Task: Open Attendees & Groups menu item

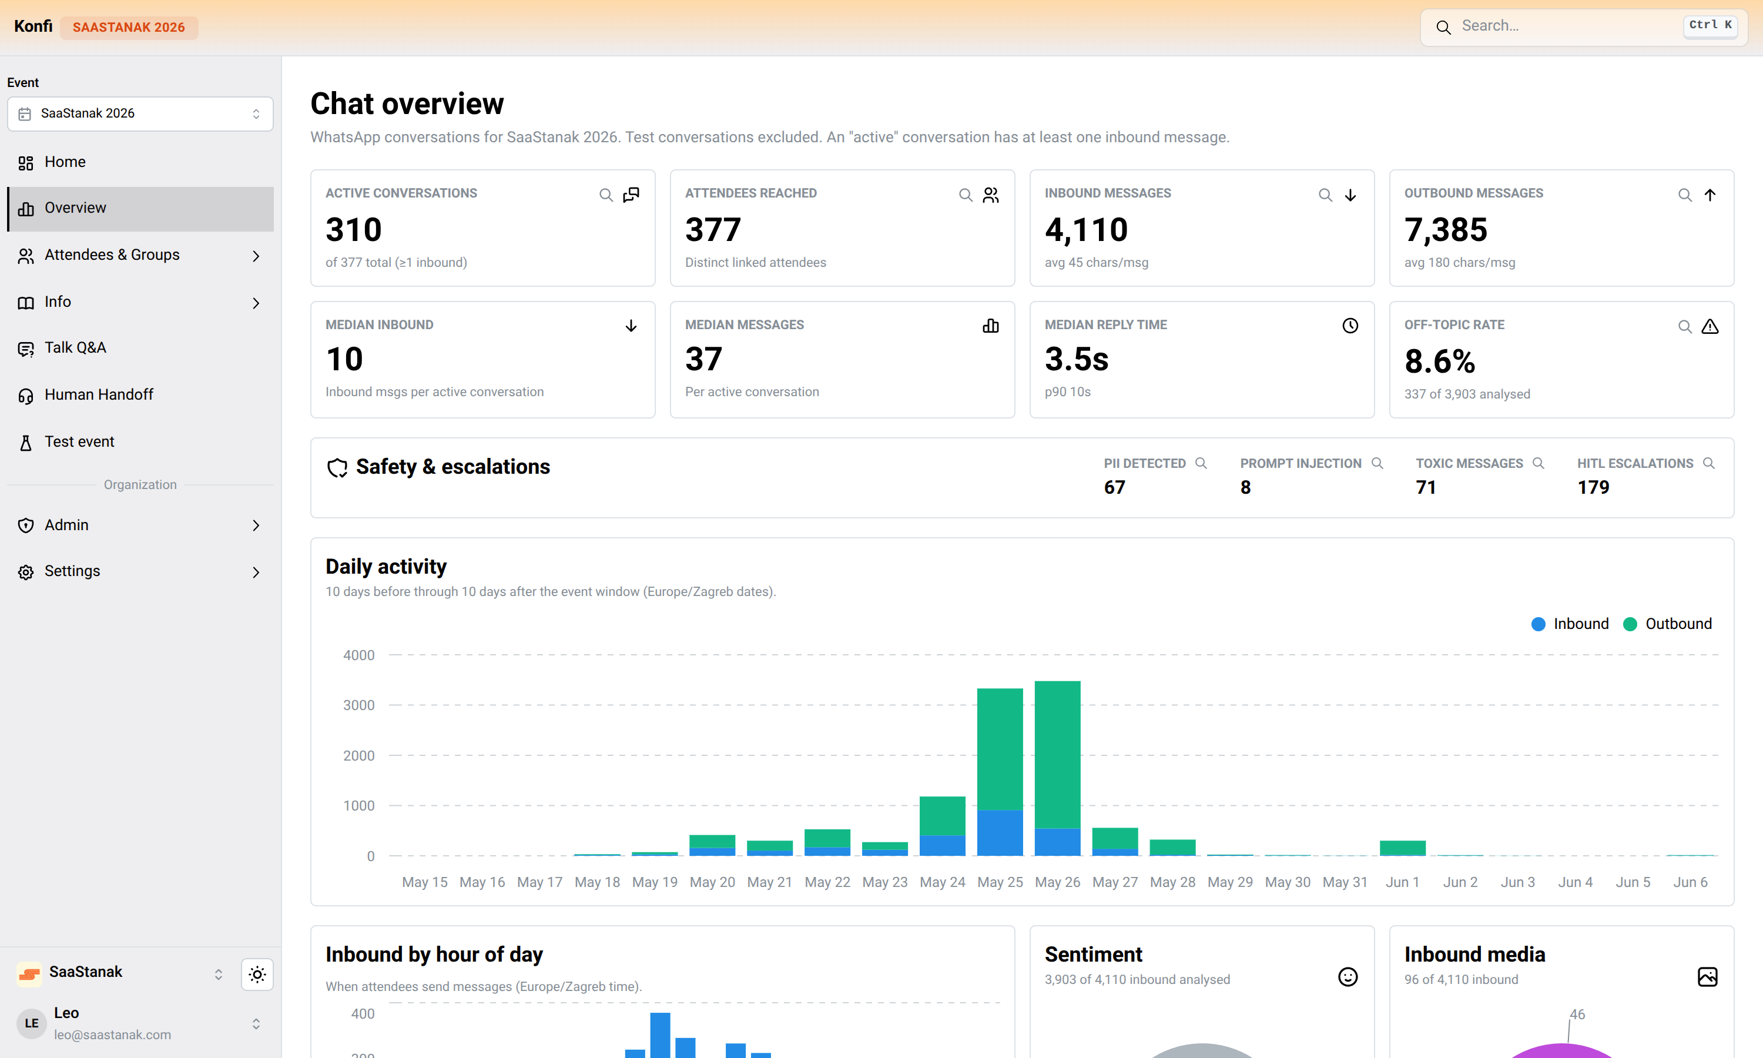Action: point(140,255)
